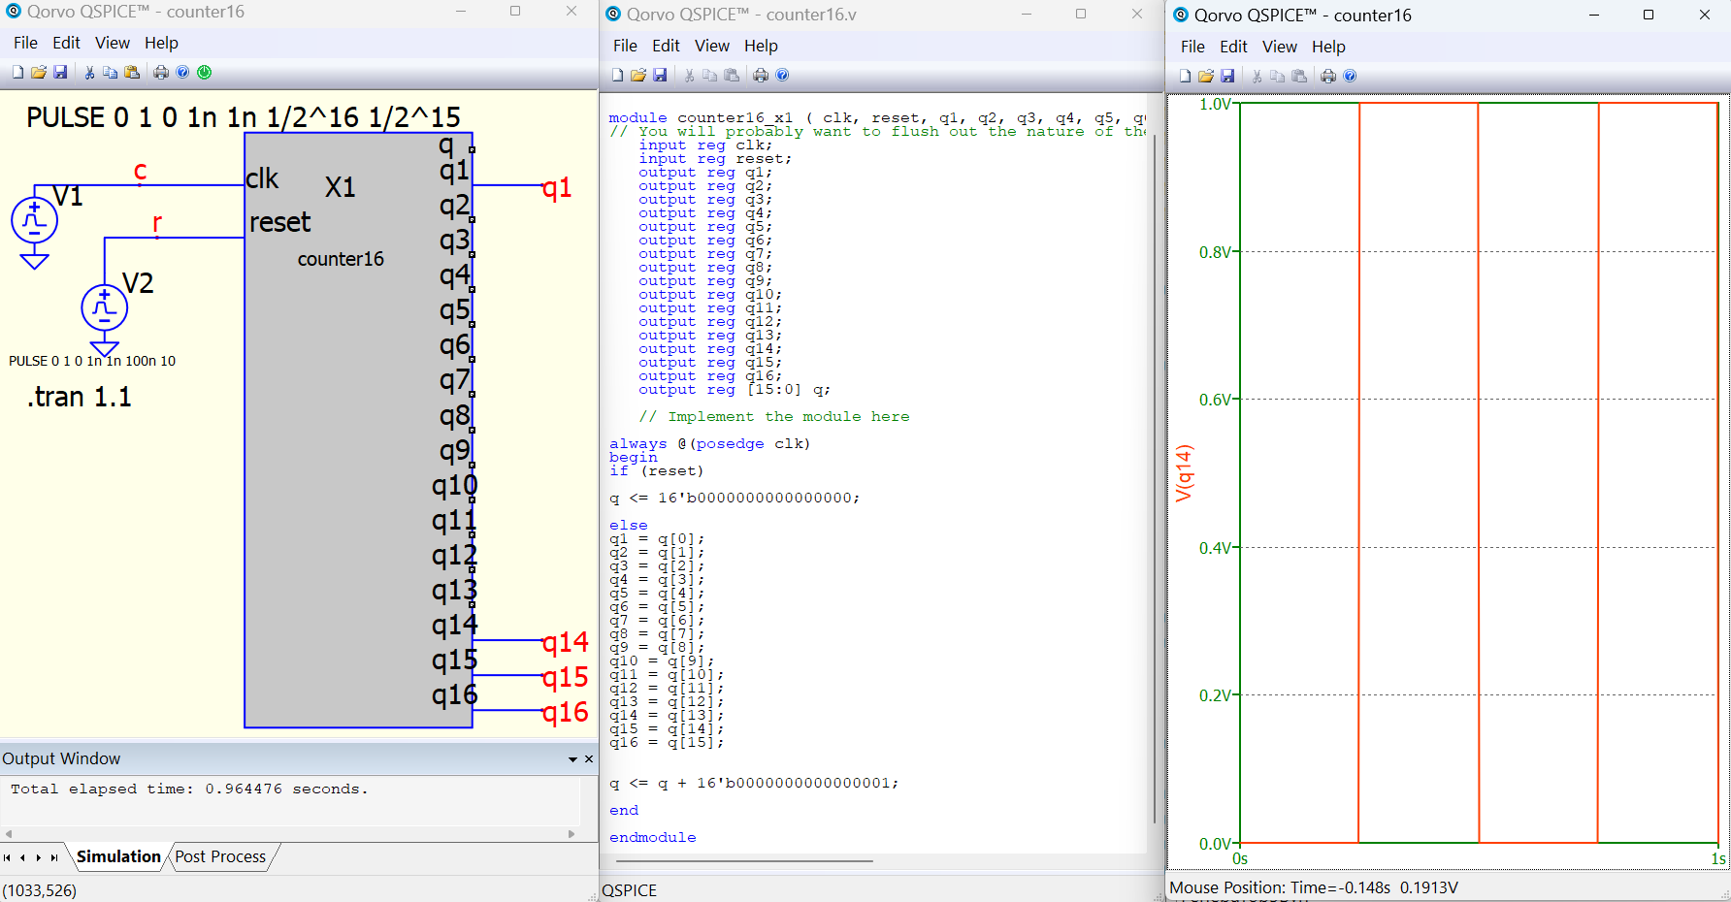Click Help icon in counter16.v window
The image size is (1731, 902).
click(x=782, y=76)
